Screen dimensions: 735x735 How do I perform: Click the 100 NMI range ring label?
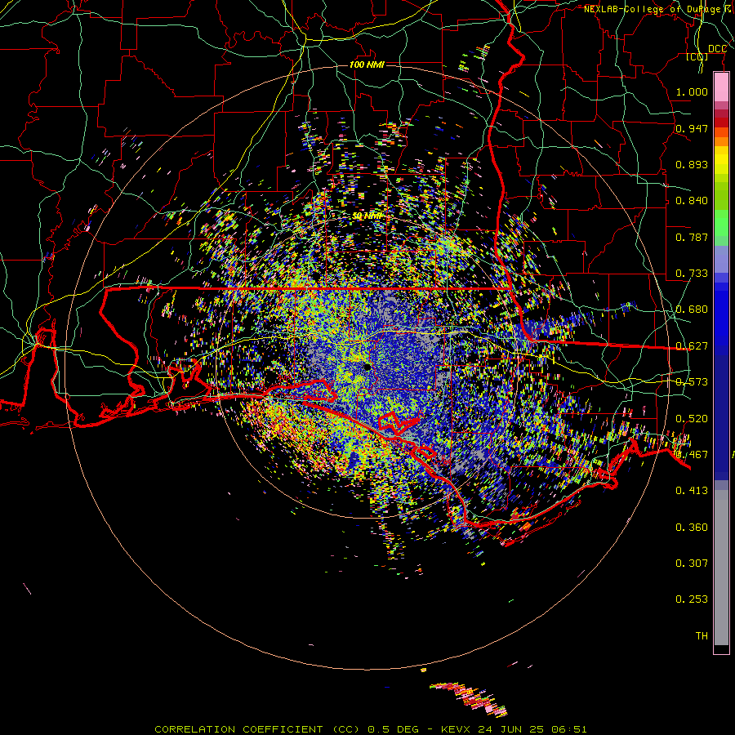click(x=367, y=65)
